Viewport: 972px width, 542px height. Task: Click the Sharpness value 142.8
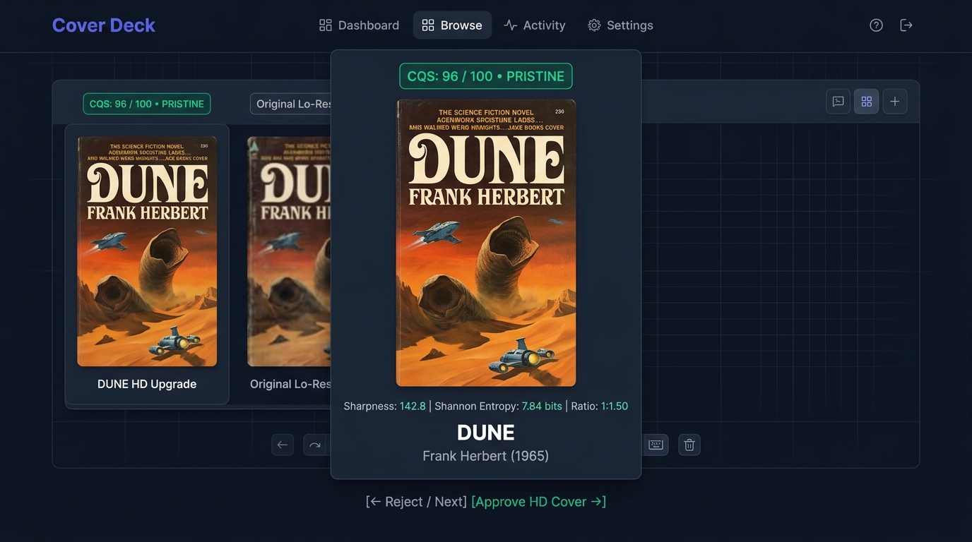pyautogui.click(x=413, y=406)
